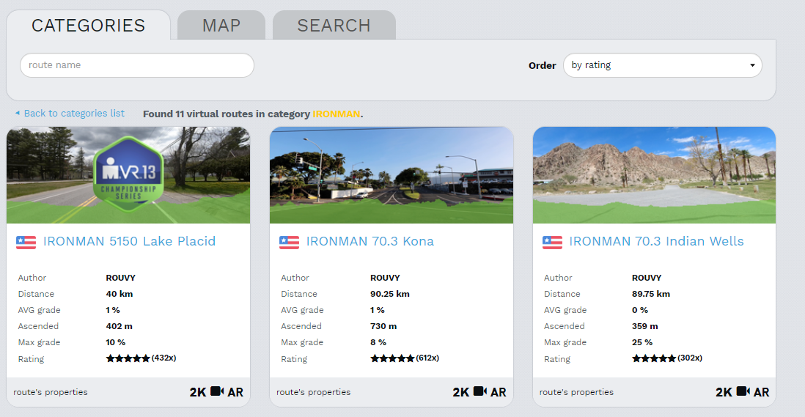This screenshot has height=417, width=805.
Task: Click the video camera icon on Kona card
Action: (x=480, y=391)
